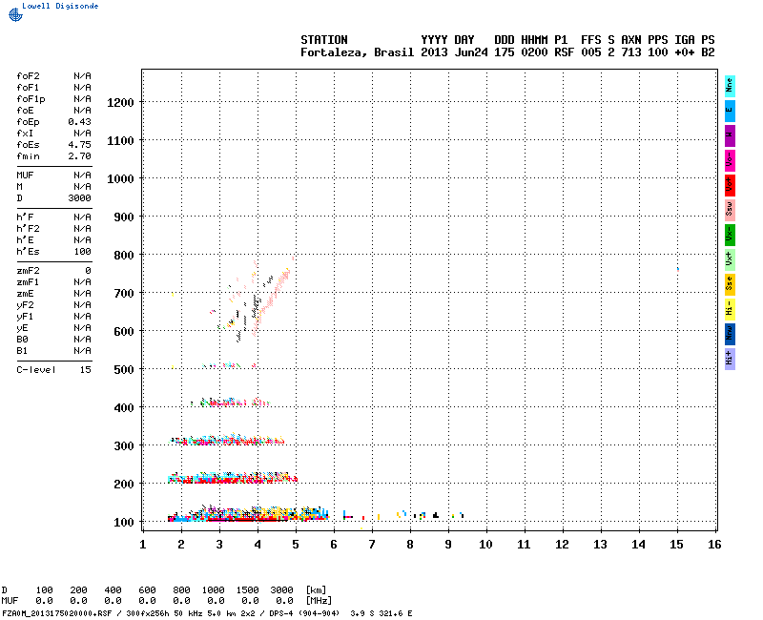Image resolution: width=763 pixels, height=620 pixels.
Task: Click the B0 parameter label
Action: pos(22,340)
